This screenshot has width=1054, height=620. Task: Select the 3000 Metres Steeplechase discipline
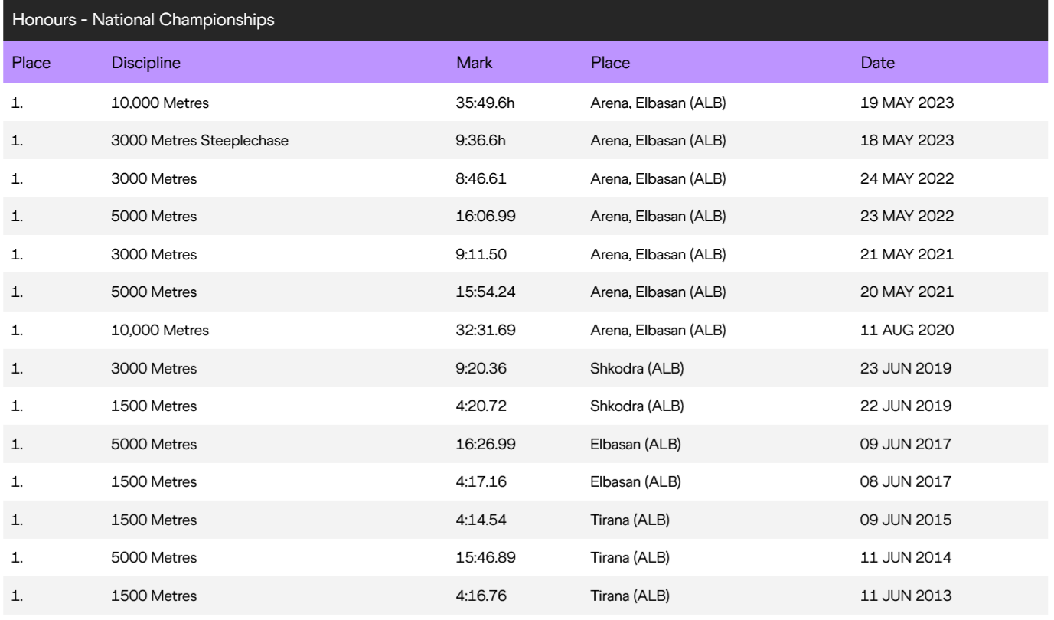pos(200,141)
